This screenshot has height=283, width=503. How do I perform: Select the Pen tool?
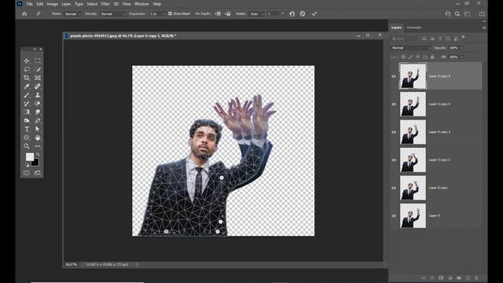pos(38,120)
